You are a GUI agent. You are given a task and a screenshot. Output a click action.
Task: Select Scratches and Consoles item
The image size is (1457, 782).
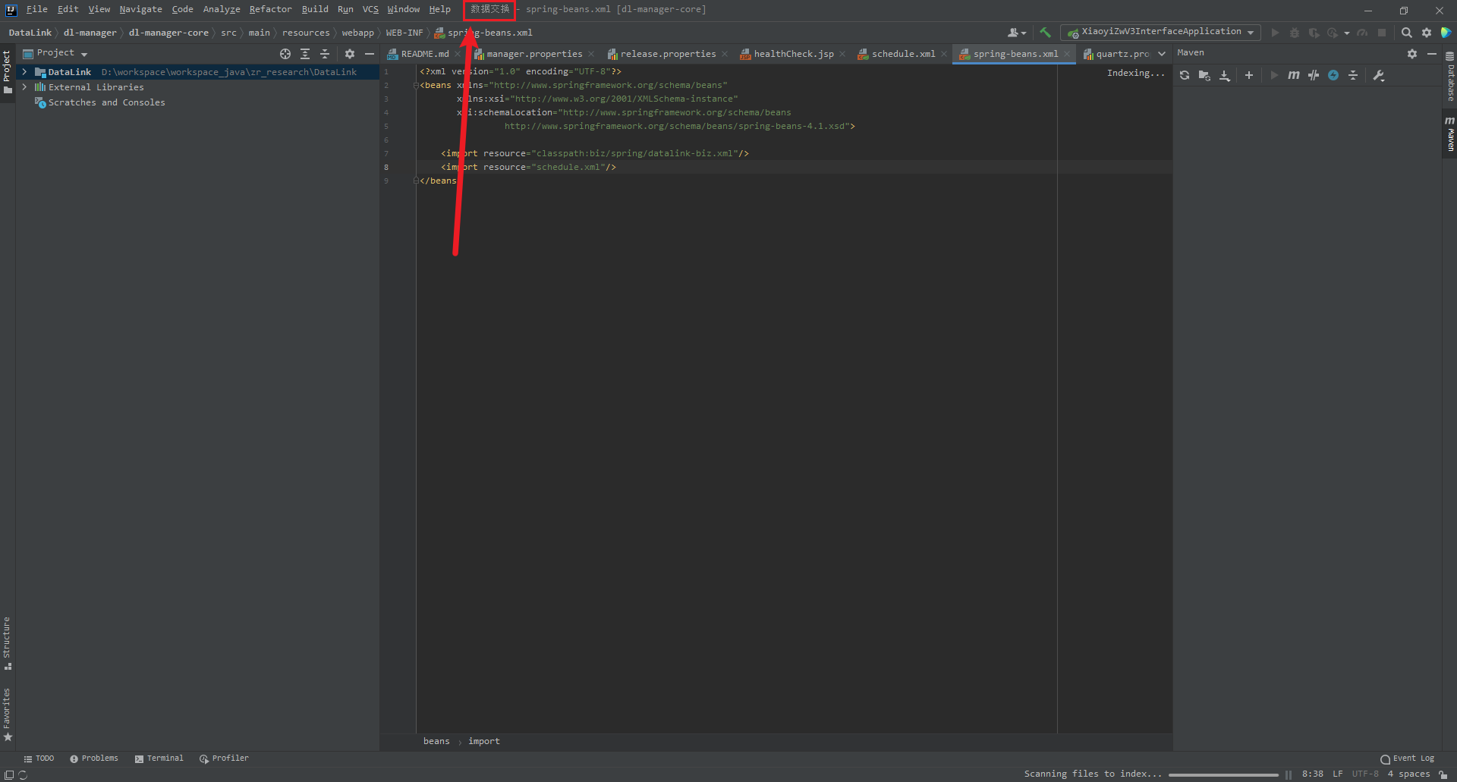click(106, 102)
